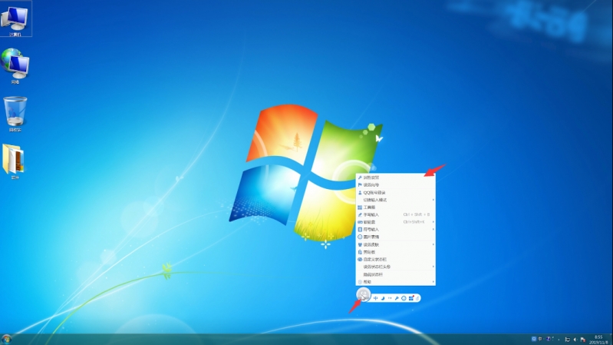
Task: Open the Windows Start button
Action: pos(6,339)
